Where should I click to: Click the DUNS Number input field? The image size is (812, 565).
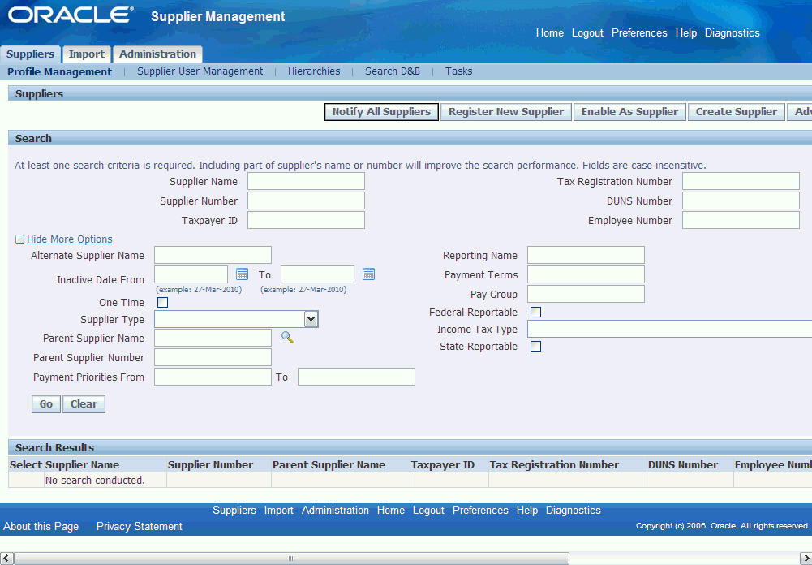(741, 201)
